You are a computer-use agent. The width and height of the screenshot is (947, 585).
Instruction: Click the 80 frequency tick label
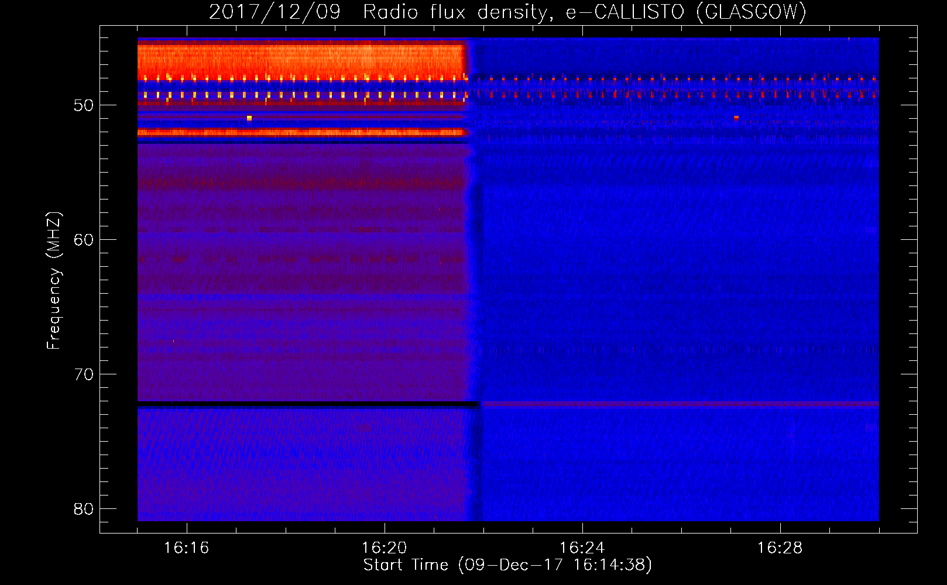click(84, 509)
